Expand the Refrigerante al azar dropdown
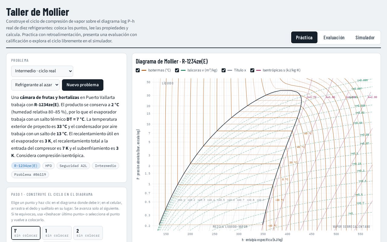 pyautogui.click(x=35, y=85)
